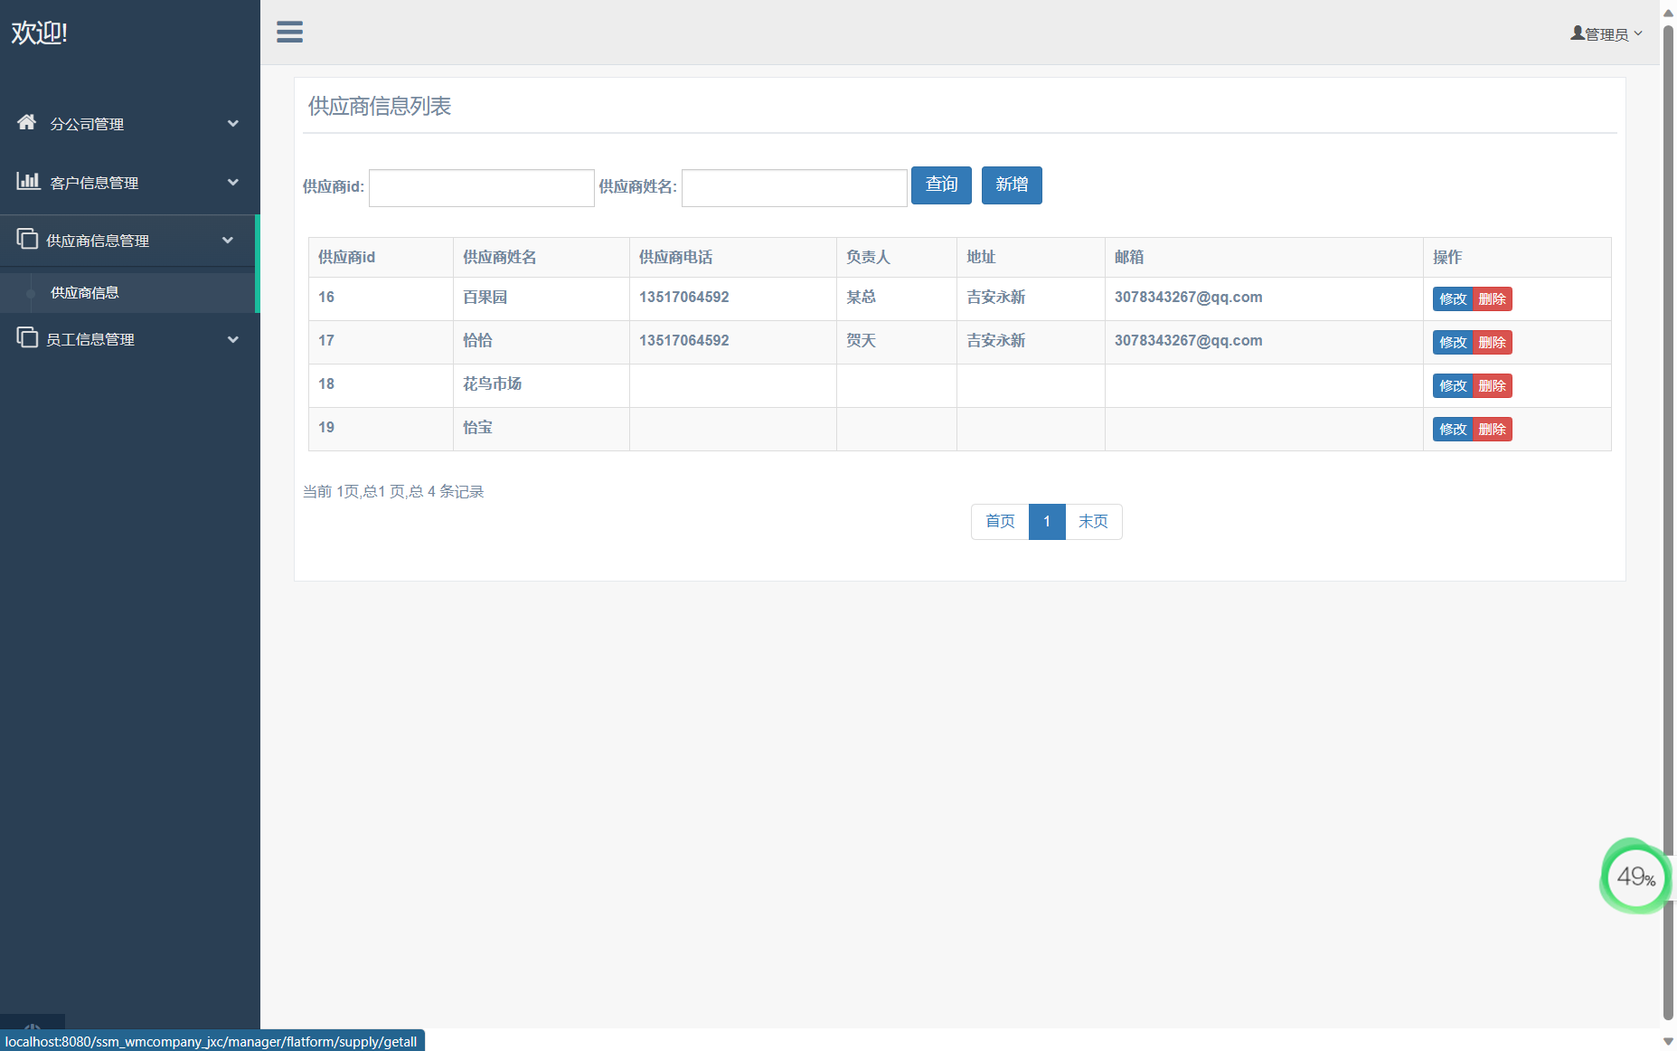The height and width of the screenshot is (1051, 1677).
Task: Open the 管理员 dropdown arrow
Action: [1638, 33]
